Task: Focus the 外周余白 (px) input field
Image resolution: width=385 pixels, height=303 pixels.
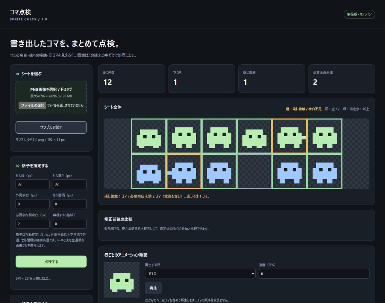Action: click(32, 204)
